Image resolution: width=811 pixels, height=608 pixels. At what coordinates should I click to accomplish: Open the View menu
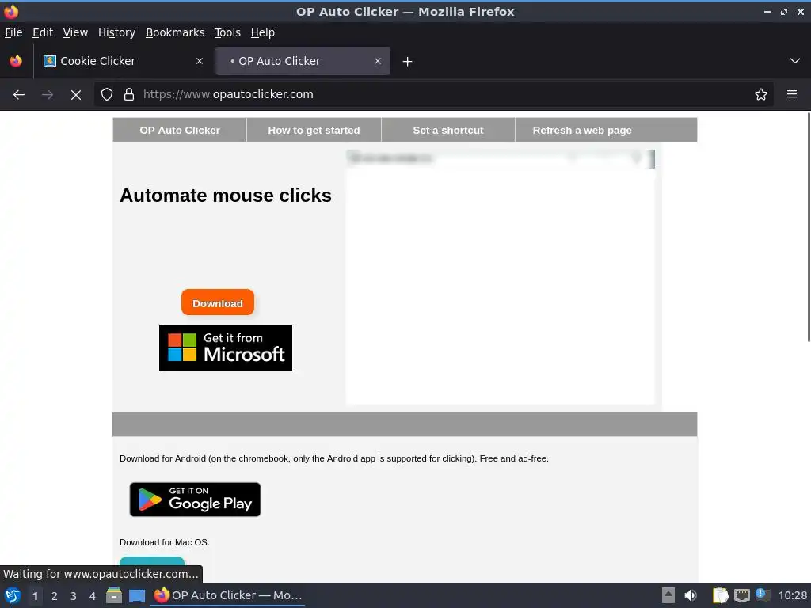pyautogui.click(x=75, y=32)
